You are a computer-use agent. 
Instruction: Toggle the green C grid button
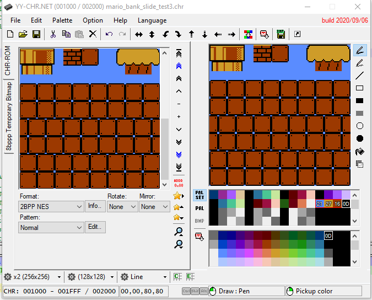click(x=177, y=276)
